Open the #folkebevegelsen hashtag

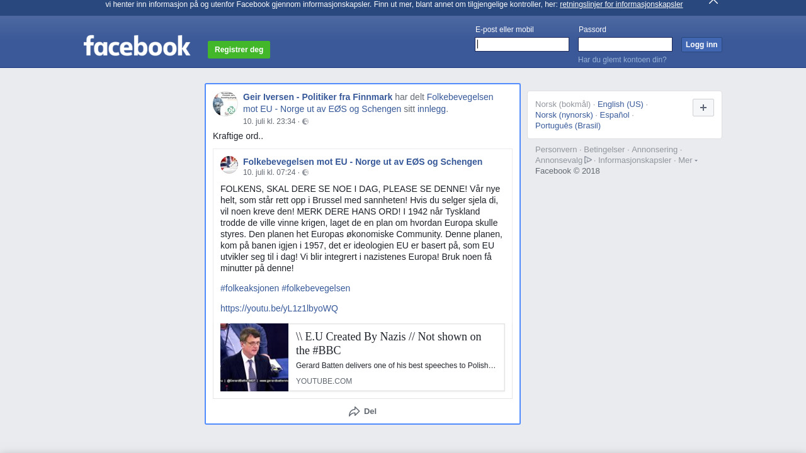pos(316,288)
